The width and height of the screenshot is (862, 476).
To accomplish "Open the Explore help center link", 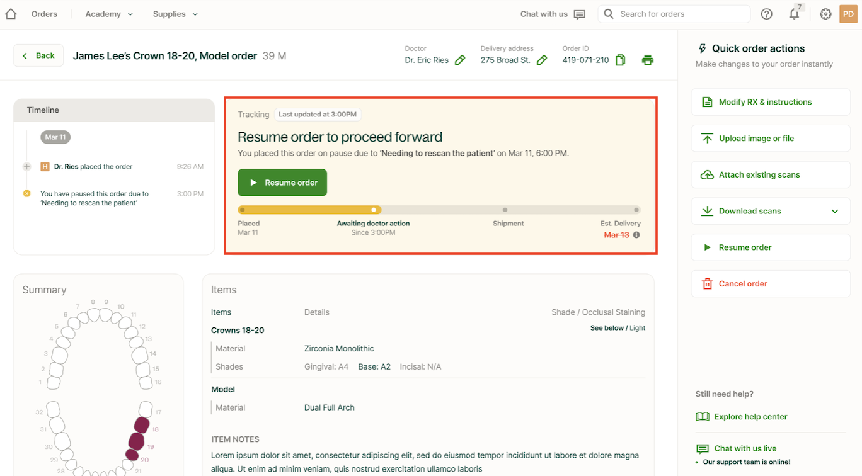I will pyautogui.click(x=750, y=417).
